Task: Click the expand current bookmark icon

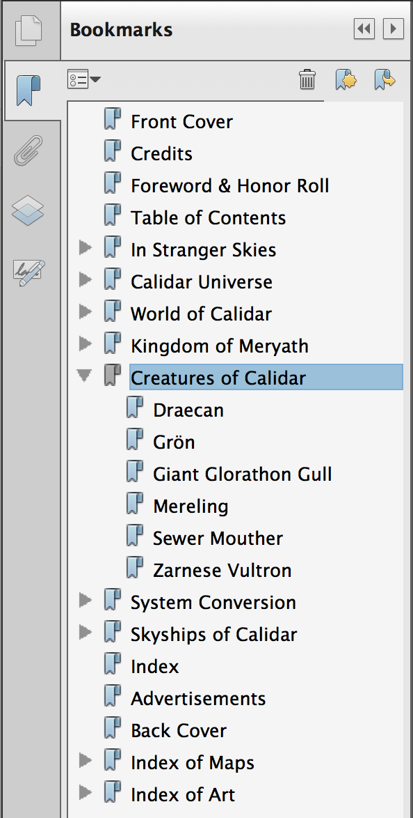Action: (x=384, y=80)
